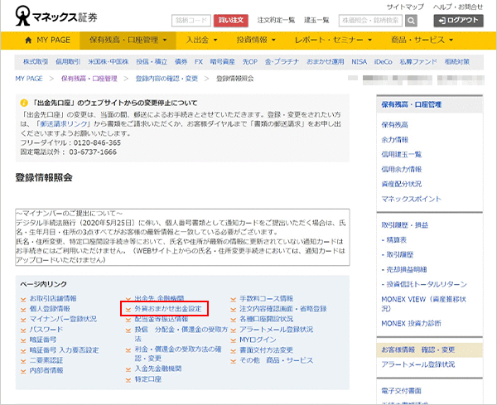Open マネックスポイント in the right sidebar
This screenshot has width=497, height=405.
[411, 199]
